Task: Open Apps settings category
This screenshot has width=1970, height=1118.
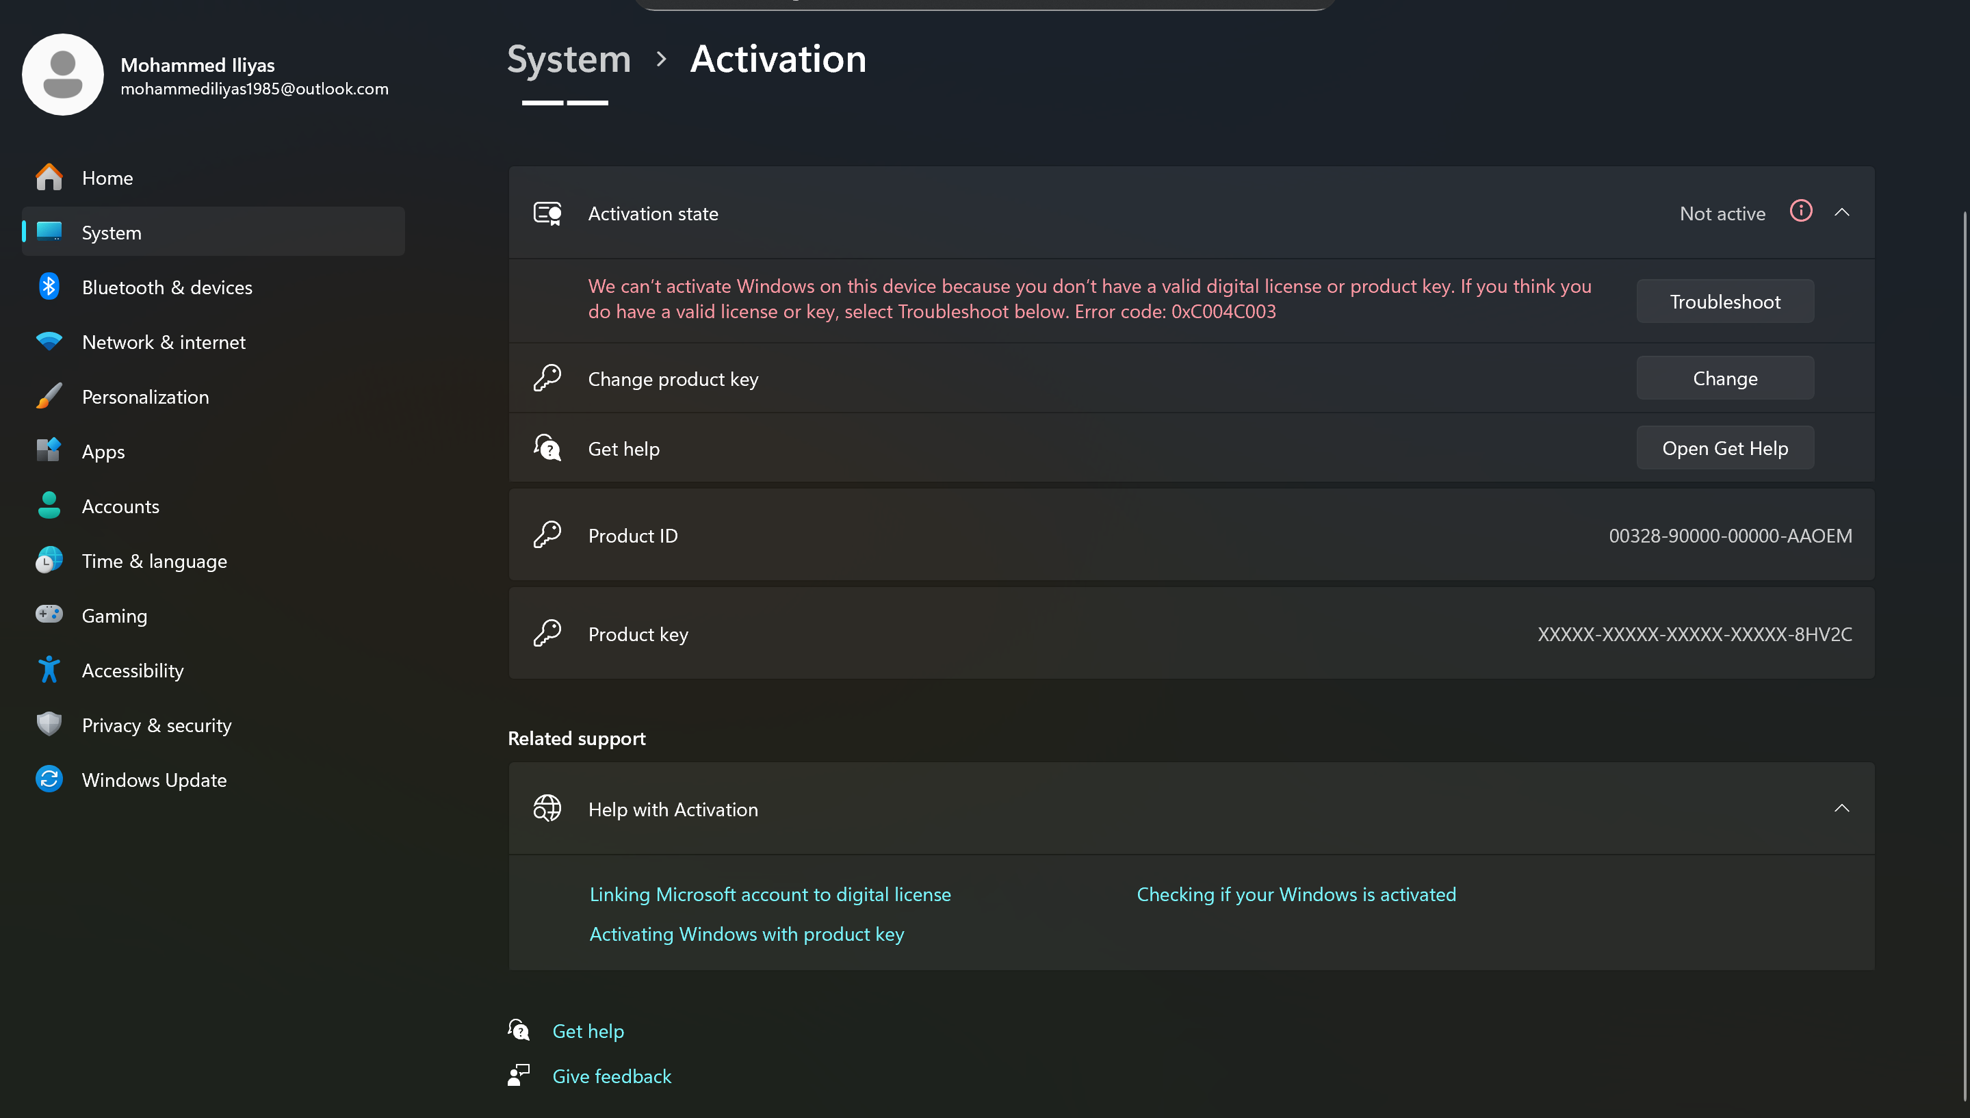Action: (x=103, y=452)
